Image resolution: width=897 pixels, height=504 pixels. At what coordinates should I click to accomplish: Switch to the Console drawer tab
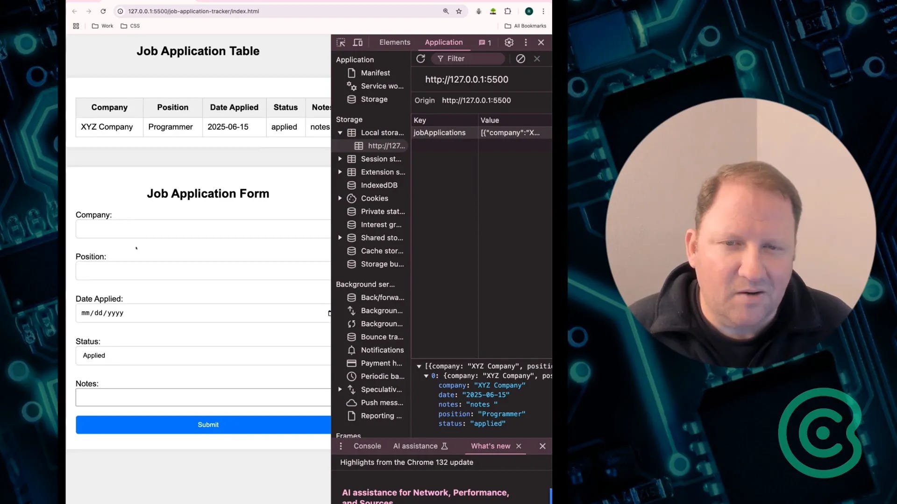pyautogui.click(x=367, y=446)
